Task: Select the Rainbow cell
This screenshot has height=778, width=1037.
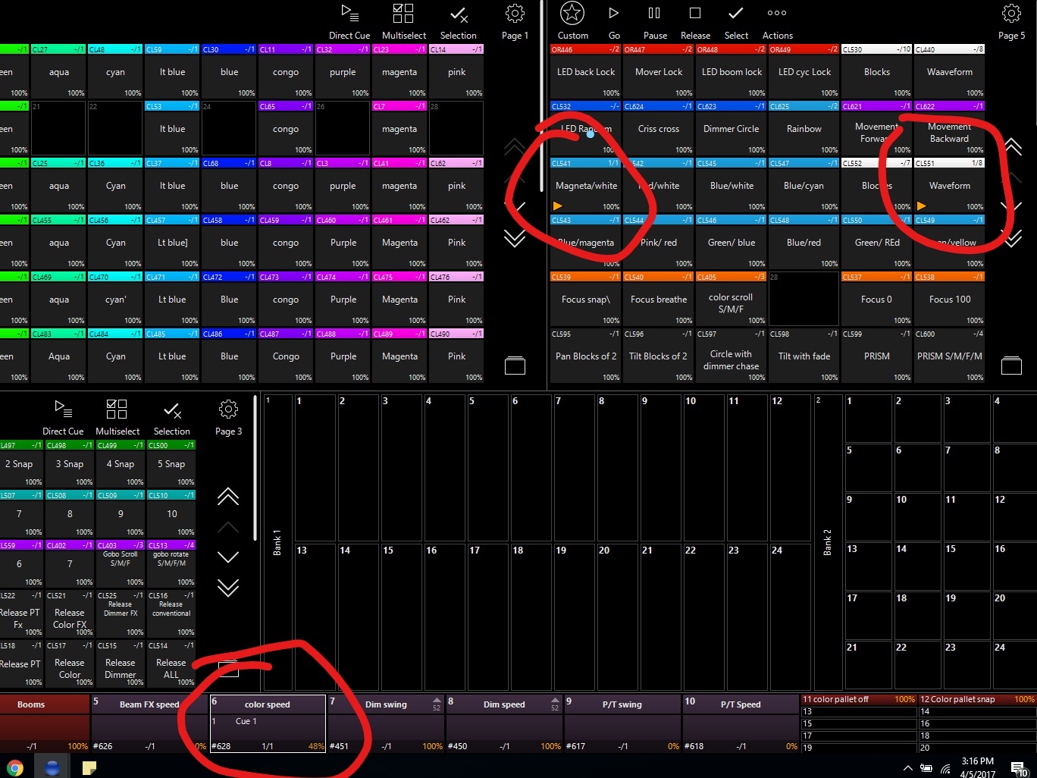Action: tap(804, 128)
